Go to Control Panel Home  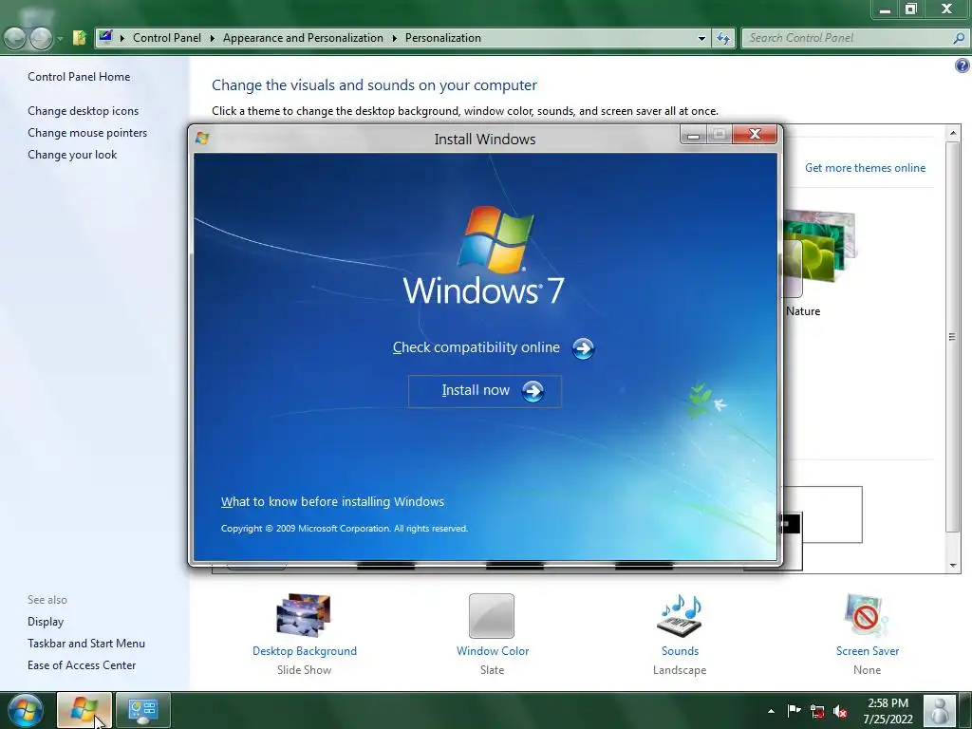coord(79,77)
